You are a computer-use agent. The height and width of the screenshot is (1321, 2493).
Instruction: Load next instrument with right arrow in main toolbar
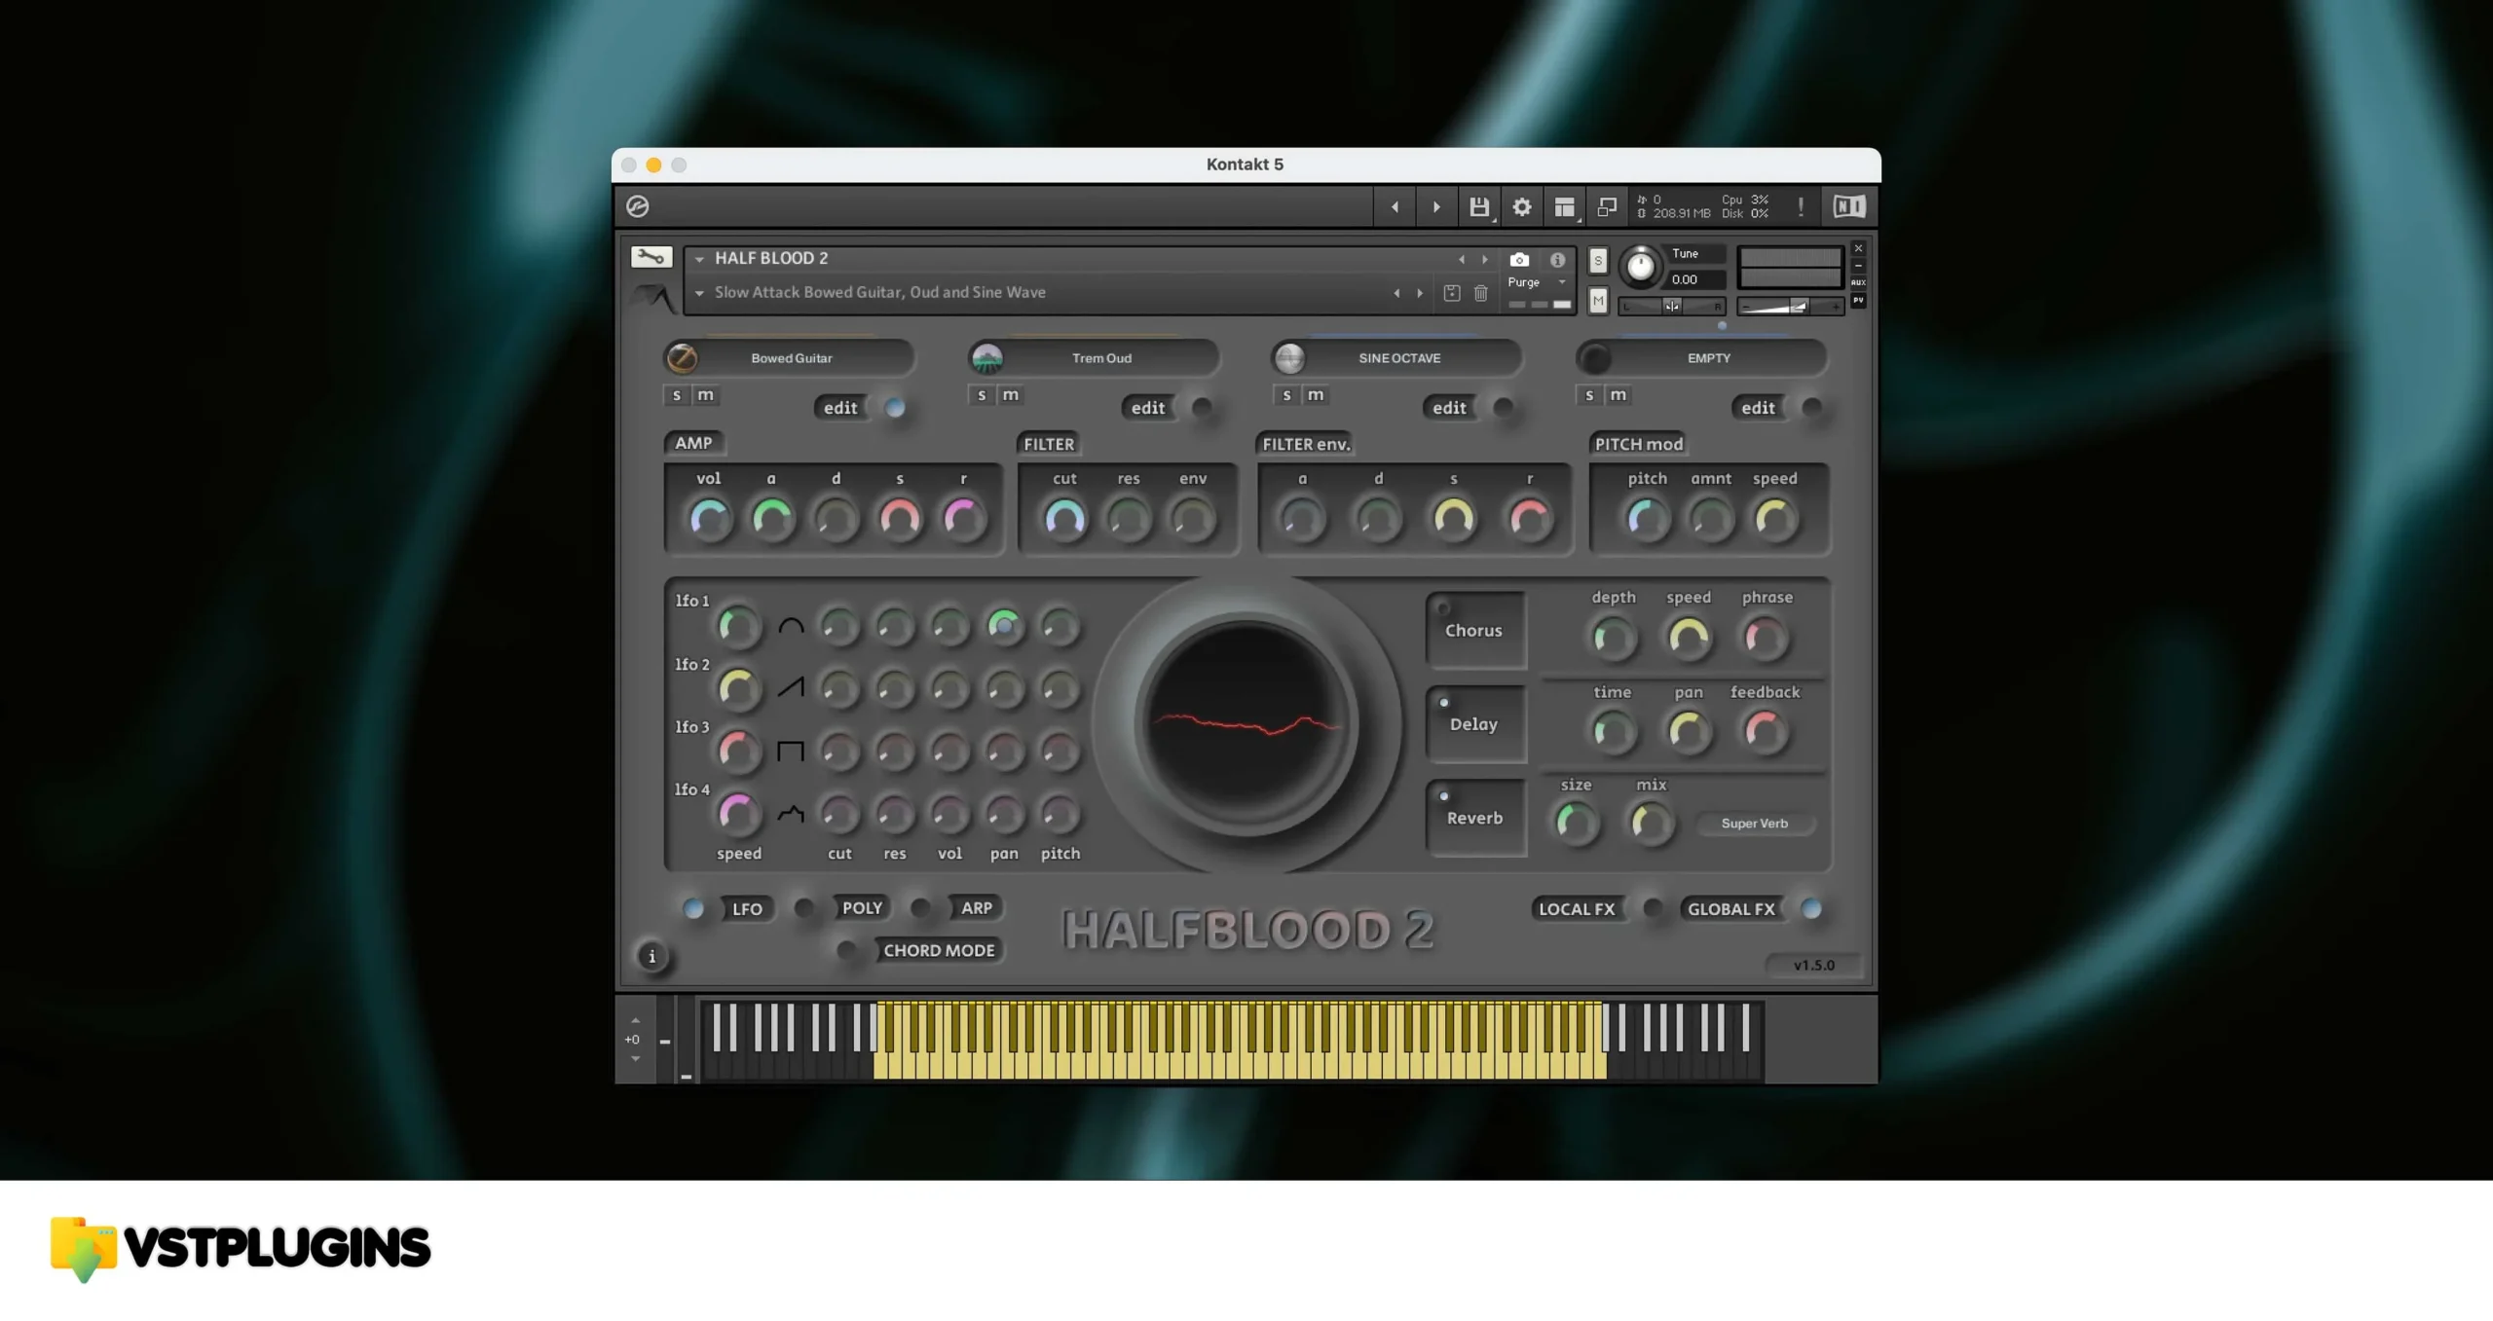(1436, 206)
